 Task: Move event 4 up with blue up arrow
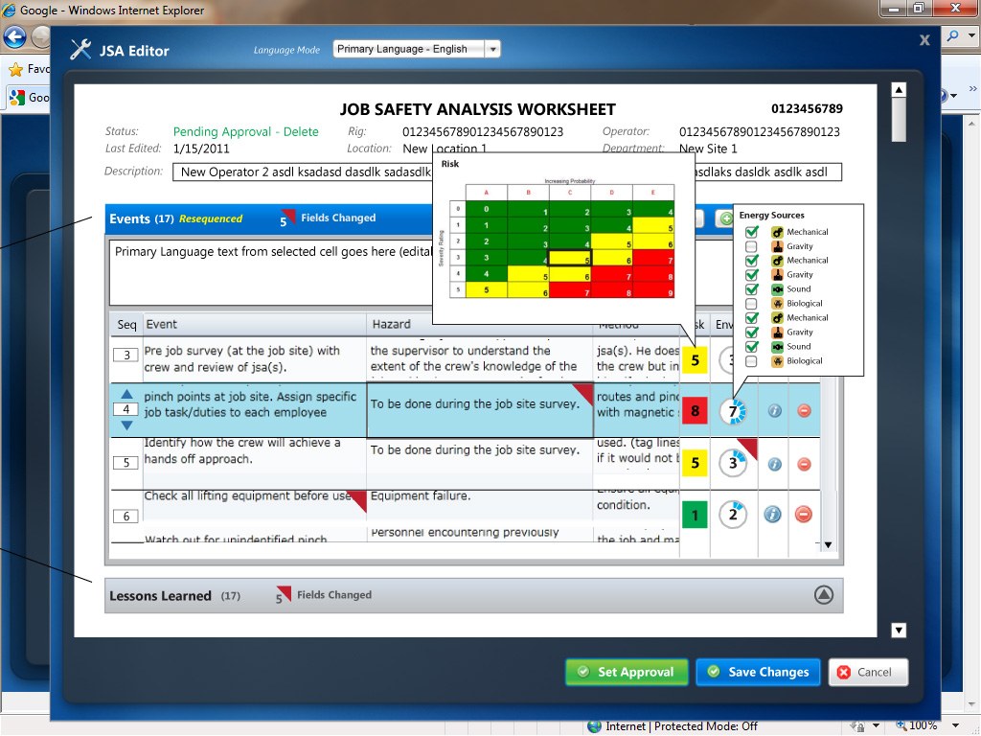[x=126, y=394]
